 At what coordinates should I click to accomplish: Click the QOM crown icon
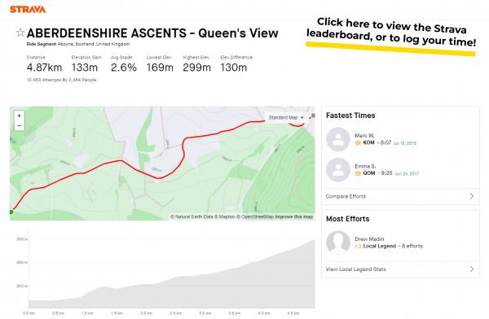[358, 173]
